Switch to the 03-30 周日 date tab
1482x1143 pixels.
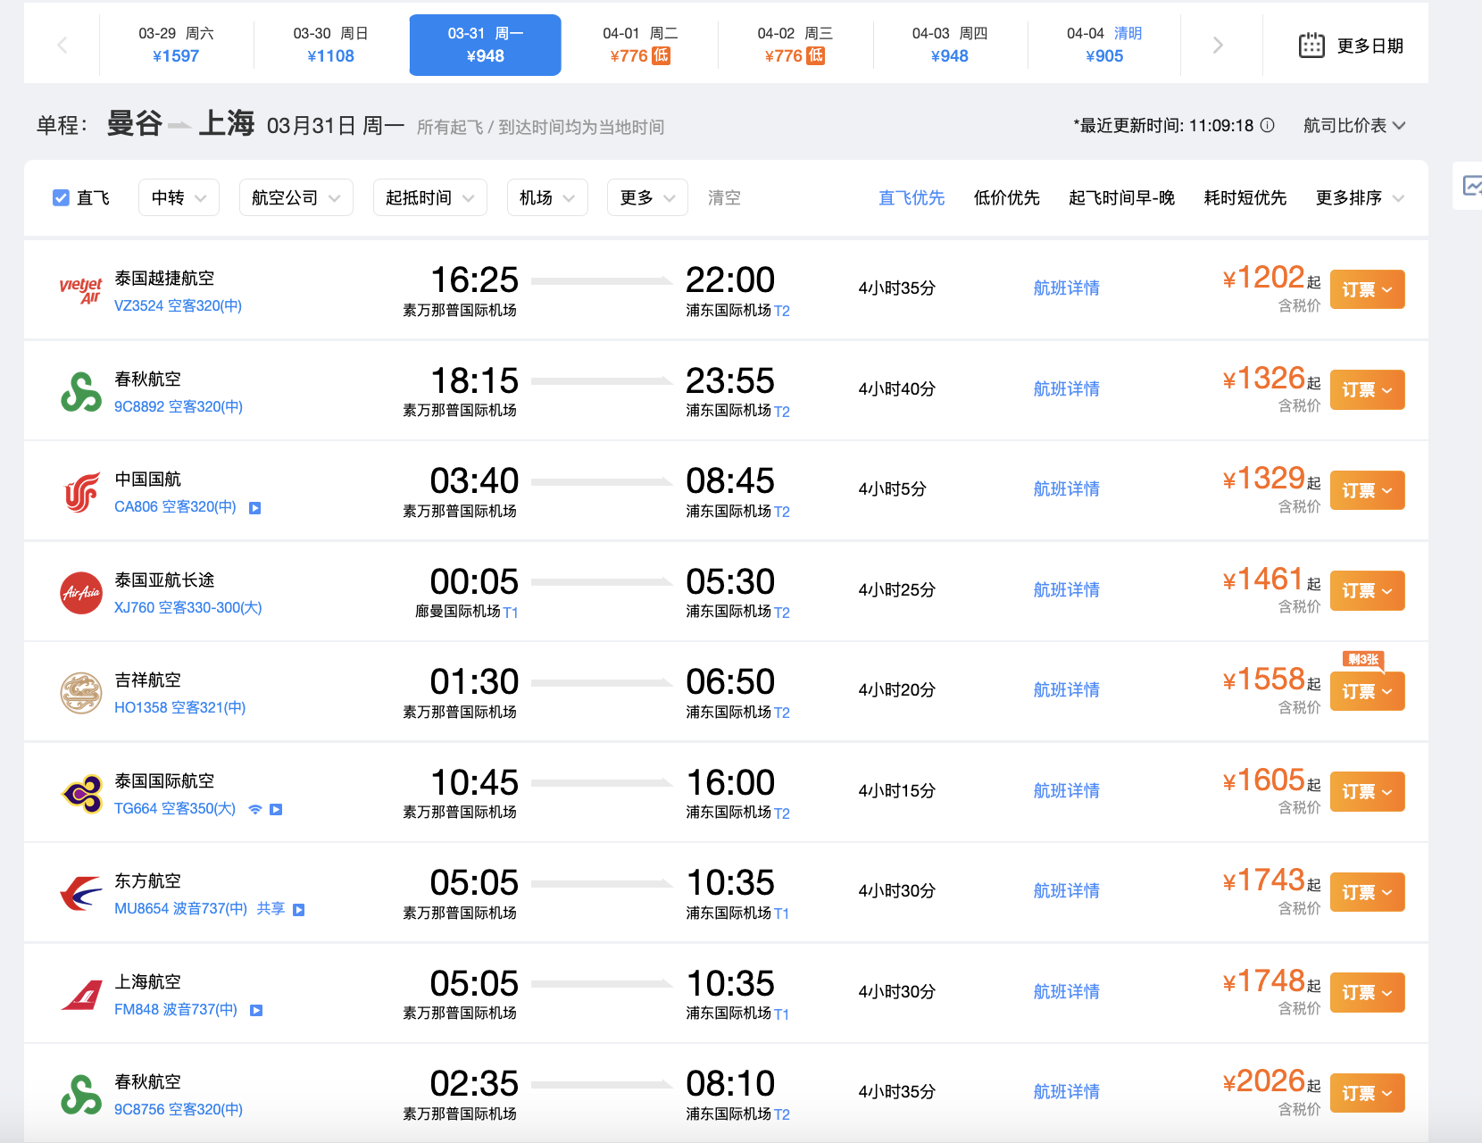point(330,45)
